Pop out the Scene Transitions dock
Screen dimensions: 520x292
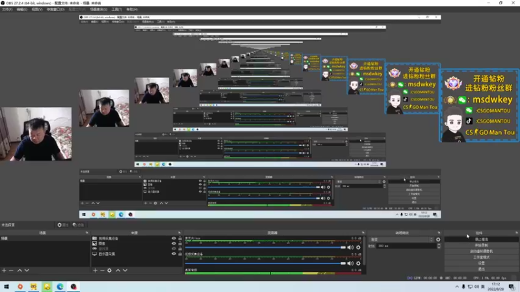(x=439, y=233)
